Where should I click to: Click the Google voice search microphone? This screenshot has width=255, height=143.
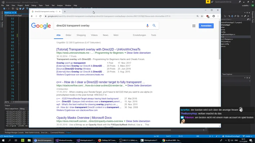pos(147,25)
